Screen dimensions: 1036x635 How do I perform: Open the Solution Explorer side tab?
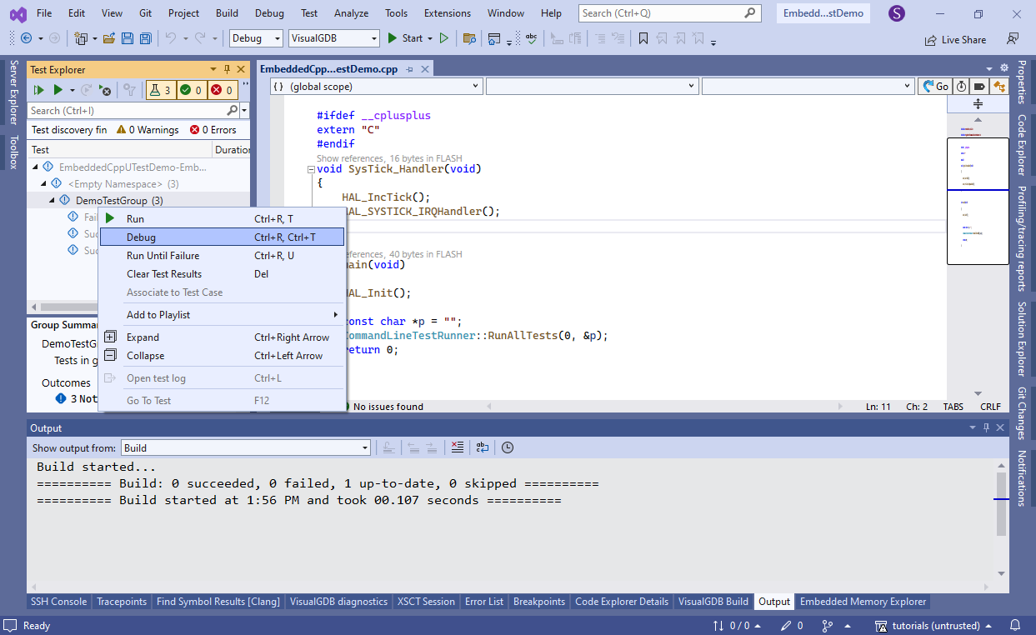[1022, 337]
